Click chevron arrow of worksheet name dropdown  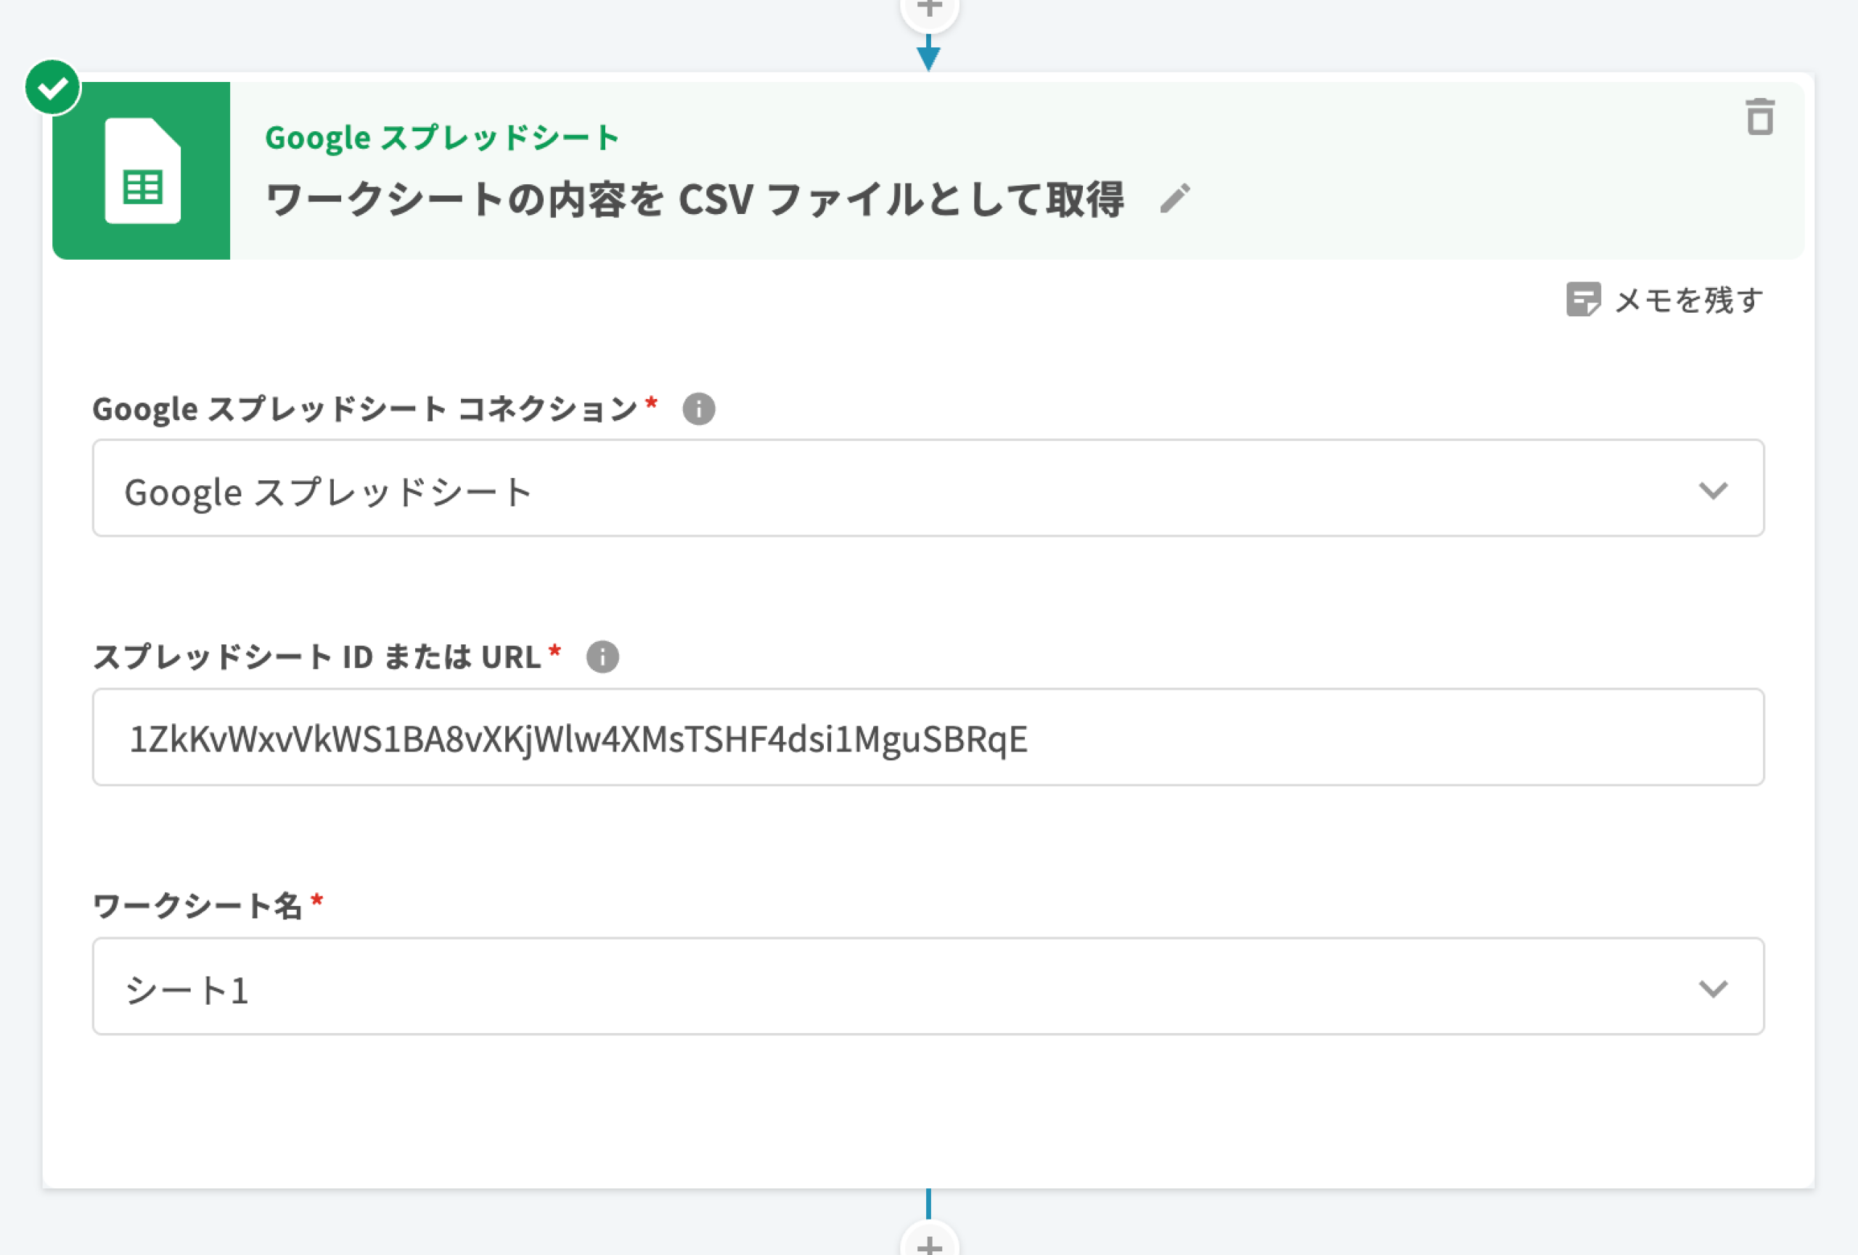[1713, 988]
